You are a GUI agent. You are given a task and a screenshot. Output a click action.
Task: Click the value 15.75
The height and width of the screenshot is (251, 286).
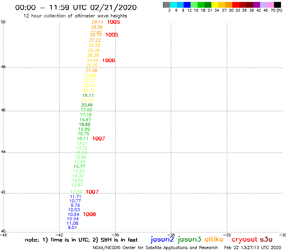coord(83,134)
